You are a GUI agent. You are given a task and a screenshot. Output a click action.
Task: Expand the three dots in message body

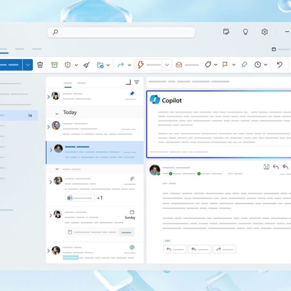(x=167, y=241)
